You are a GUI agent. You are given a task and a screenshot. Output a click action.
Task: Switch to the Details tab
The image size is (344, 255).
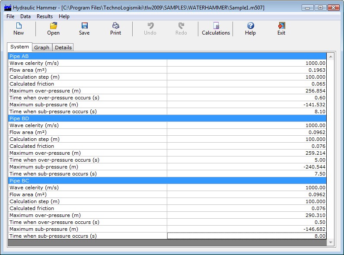coord(63,48)
